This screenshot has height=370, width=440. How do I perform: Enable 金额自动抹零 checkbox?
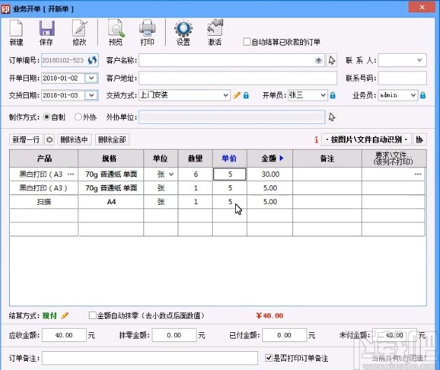click(x=92, y=315)
